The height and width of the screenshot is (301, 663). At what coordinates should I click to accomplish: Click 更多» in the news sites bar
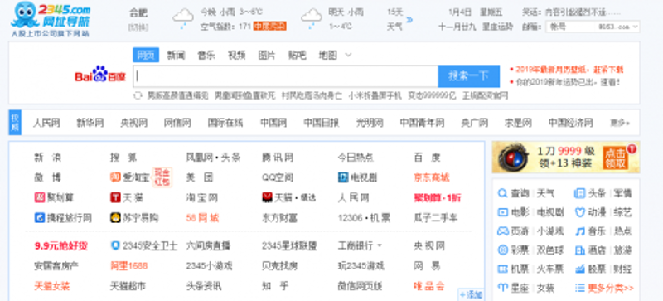(x=619, y=123)
